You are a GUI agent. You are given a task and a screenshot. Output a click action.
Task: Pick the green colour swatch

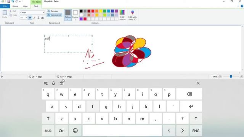pyautogui.click(x=104, y=11)
